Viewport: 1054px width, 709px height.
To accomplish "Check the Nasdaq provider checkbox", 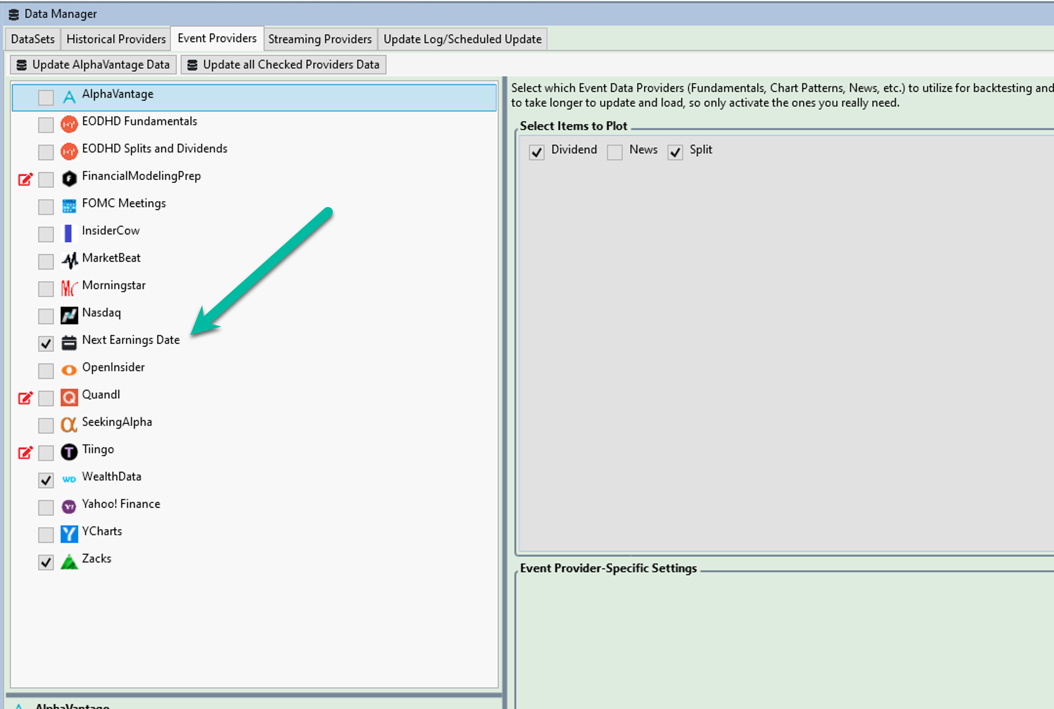I will (46, 316).
